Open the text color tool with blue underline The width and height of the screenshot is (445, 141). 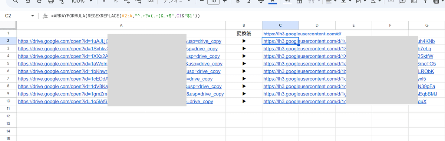coord(273,1)
